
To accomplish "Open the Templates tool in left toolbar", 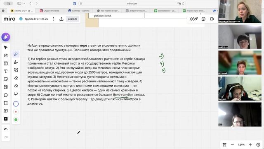I will pos(6,63).
